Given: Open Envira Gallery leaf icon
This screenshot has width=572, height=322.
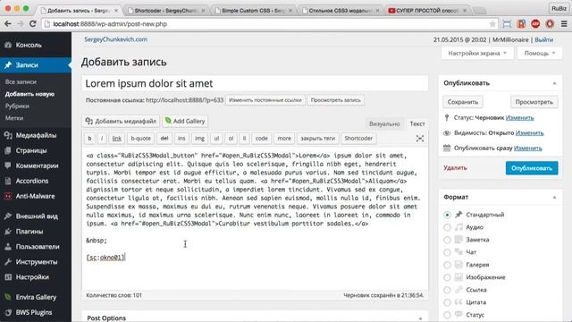Looking at the screenshot, I should pyautogui.click(x=8, y=297).
